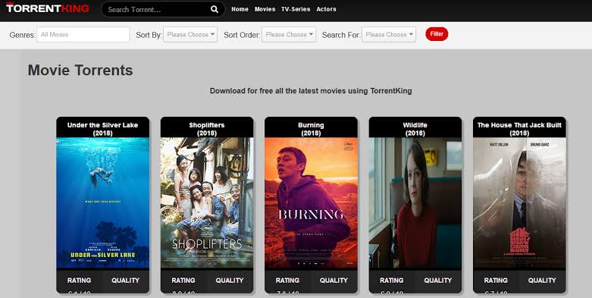Open the Under the Silver Lake poster

click(102, 203)
